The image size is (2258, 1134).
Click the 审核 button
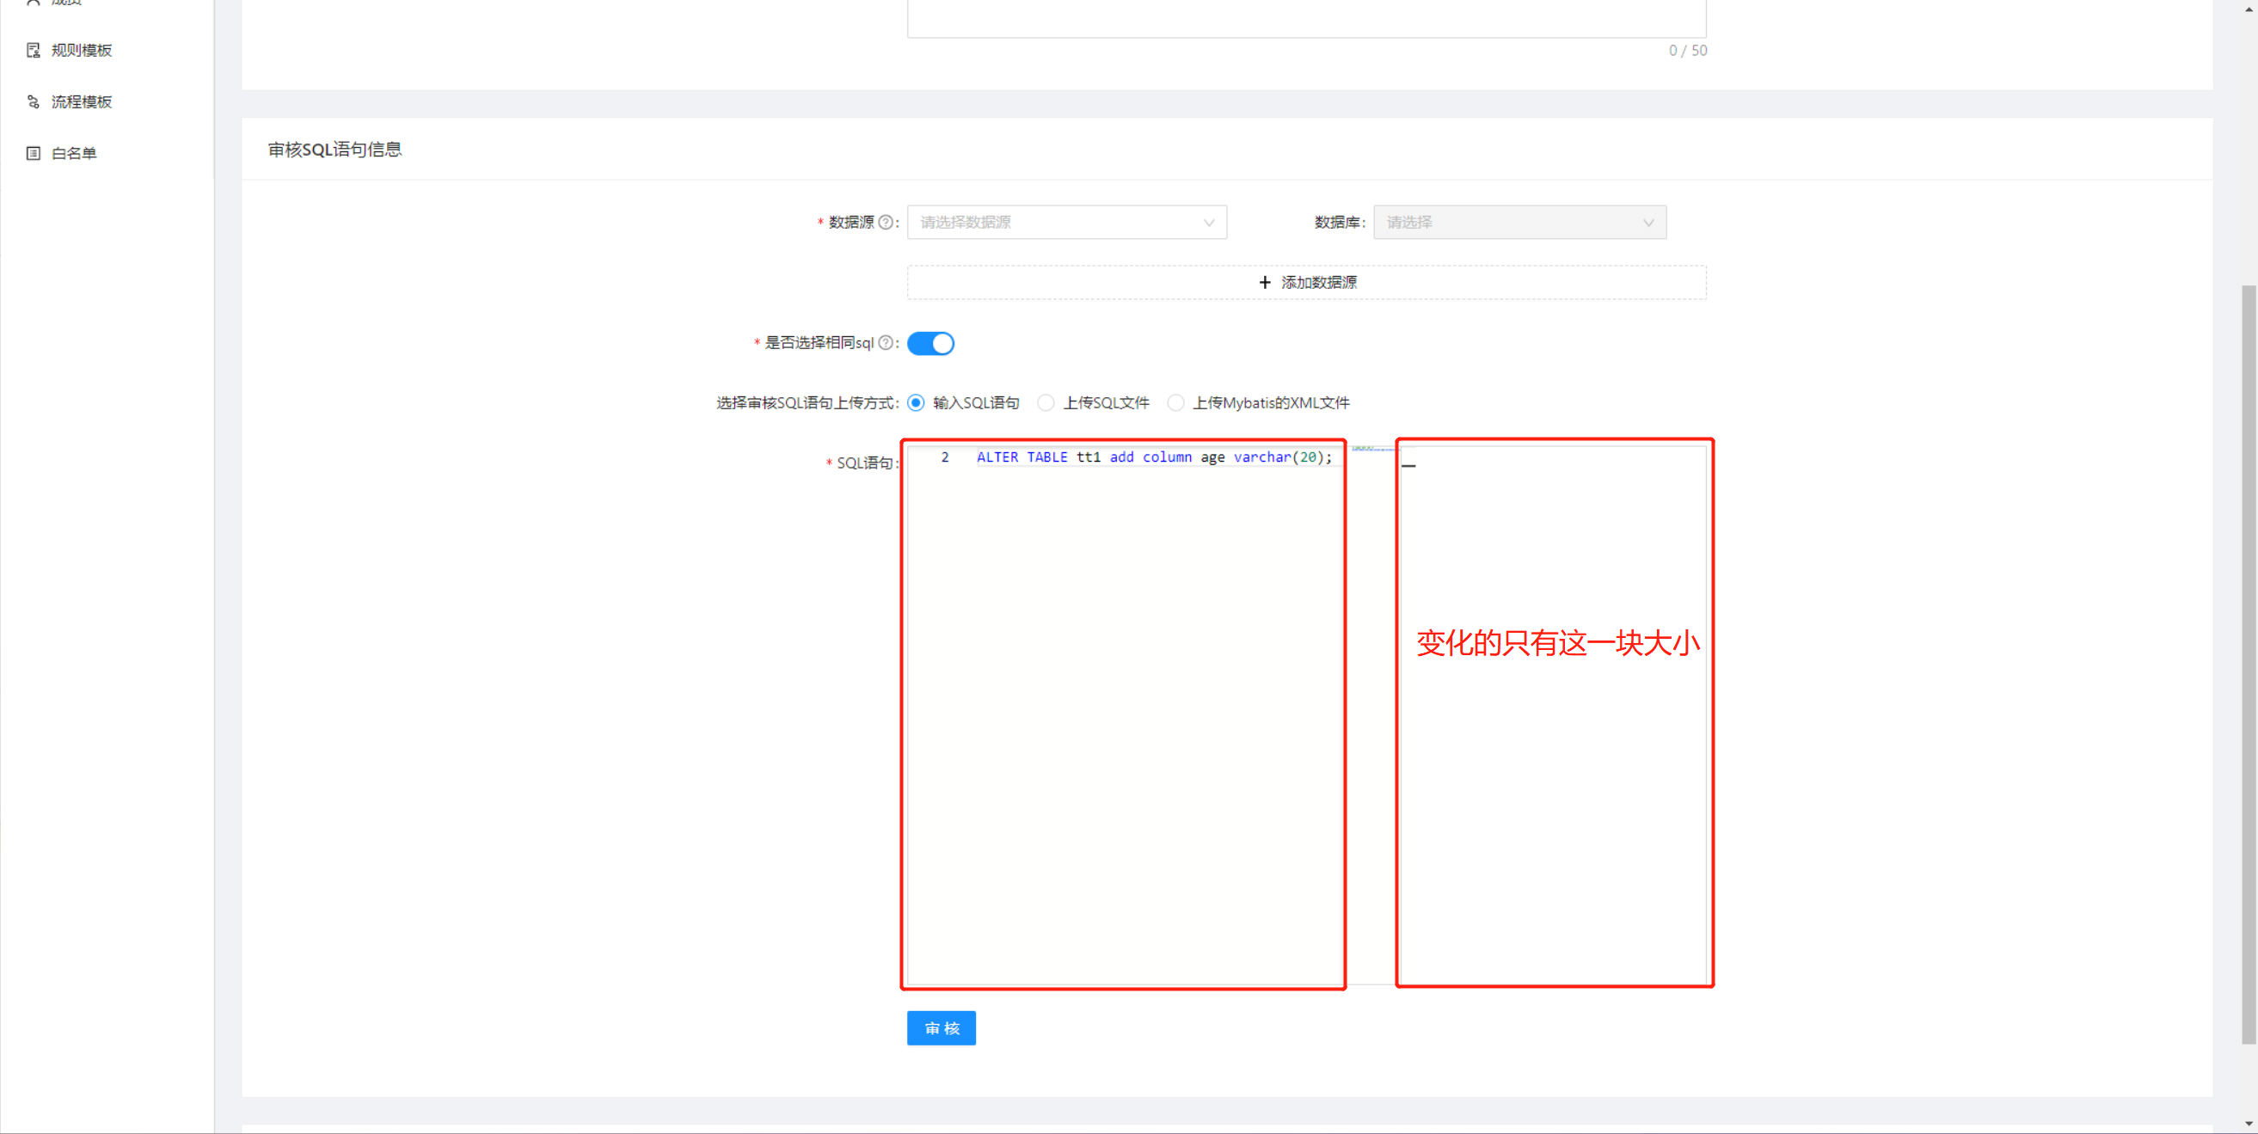[941, 1028]
